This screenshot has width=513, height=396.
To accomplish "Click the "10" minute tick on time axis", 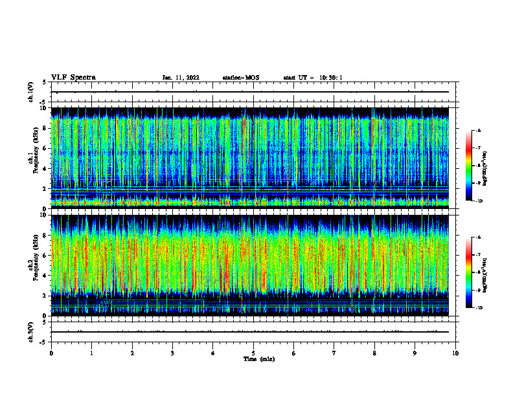I will point(455,353).
